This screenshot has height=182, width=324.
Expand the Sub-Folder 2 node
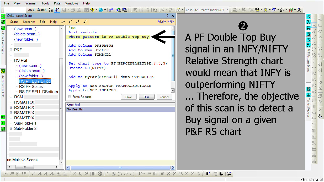click(x=11, y=128)
